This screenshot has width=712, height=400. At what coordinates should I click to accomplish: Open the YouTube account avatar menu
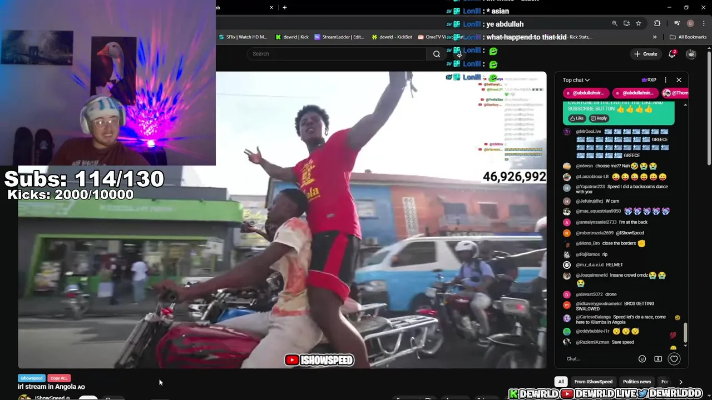click(691, 54)
